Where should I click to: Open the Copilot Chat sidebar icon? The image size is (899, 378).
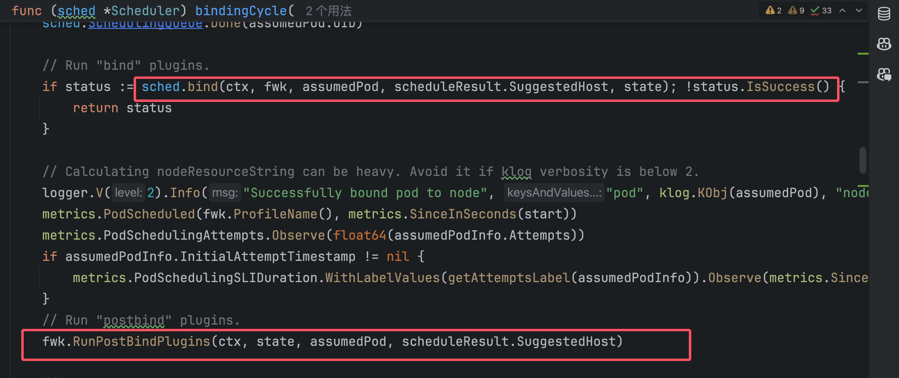click(x=884, y=74)
